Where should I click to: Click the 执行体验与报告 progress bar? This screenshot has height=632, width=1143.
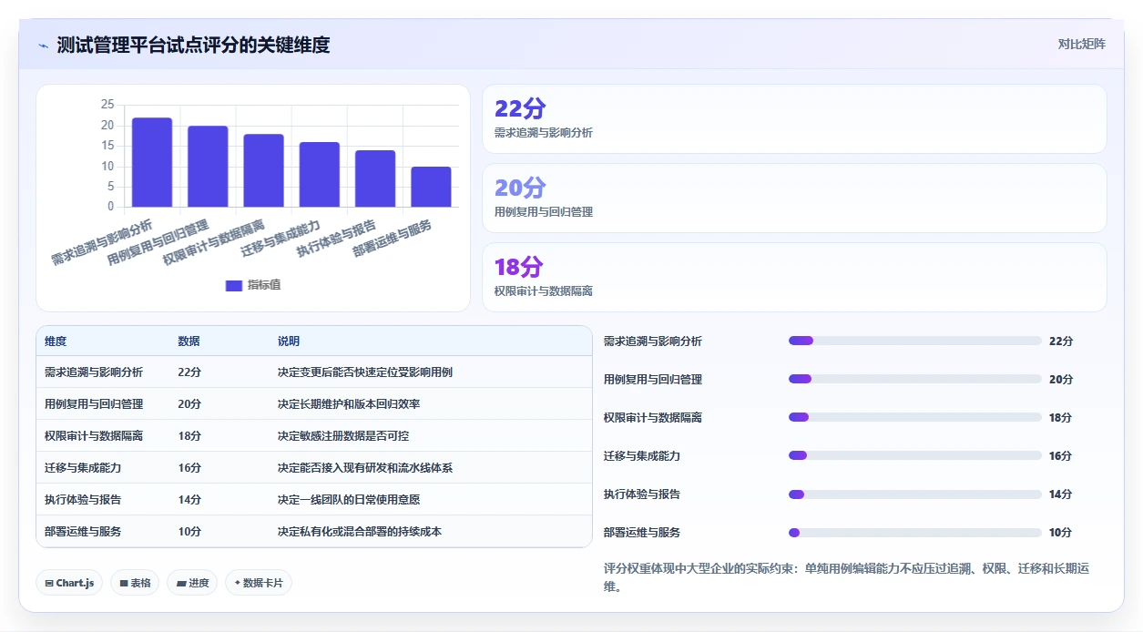(x=914, y=494)
